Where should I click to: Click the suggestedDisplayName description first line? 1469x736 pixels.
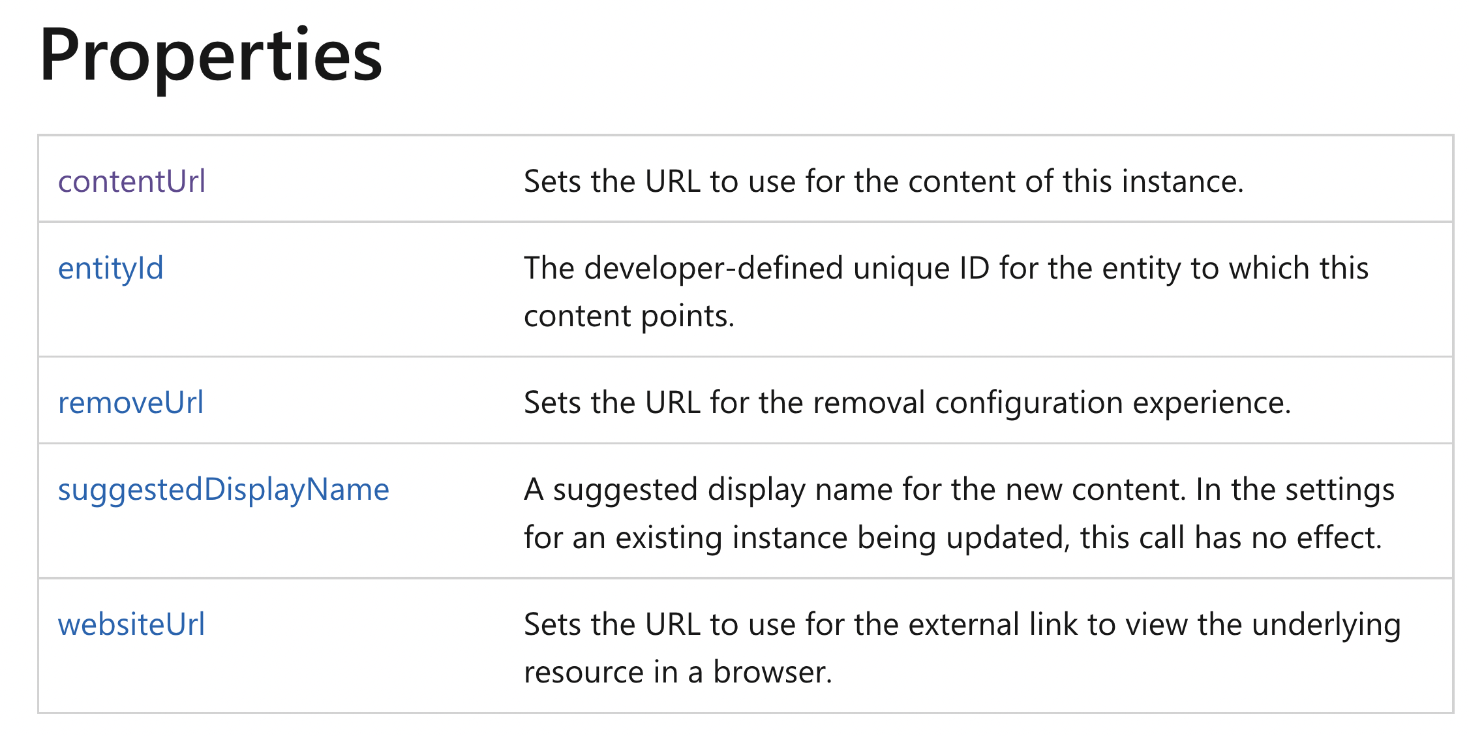(x=959, y=489)
